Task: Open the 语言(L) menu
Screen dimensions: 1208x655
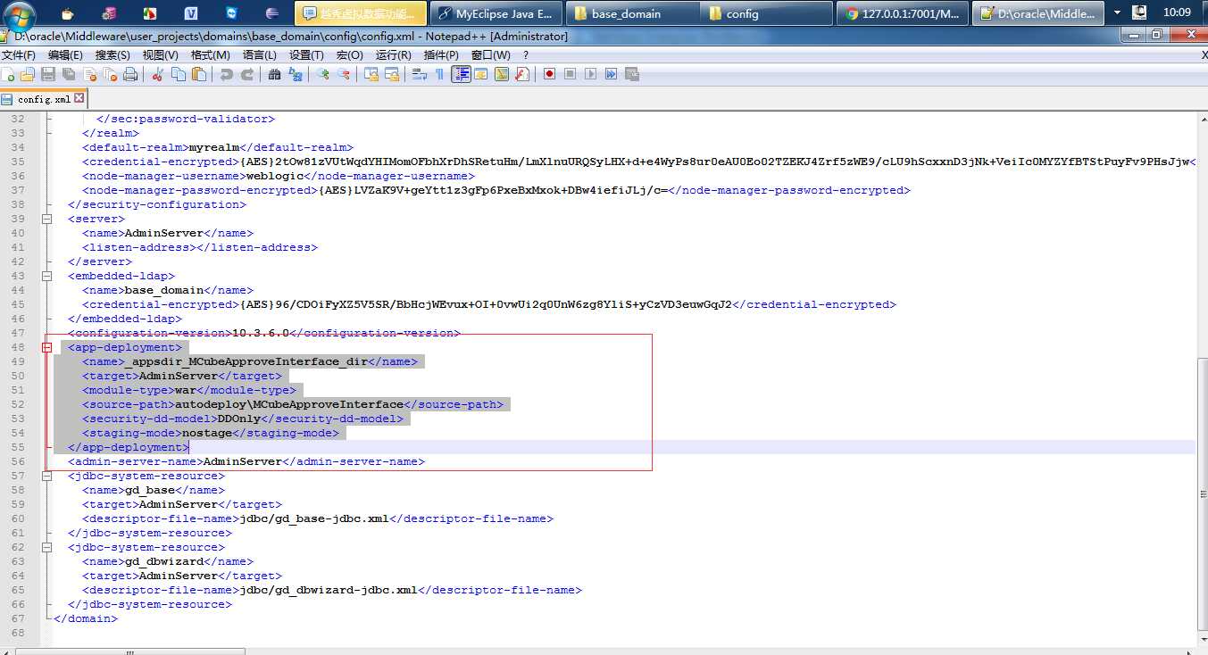Action: (x=260, y=55)
